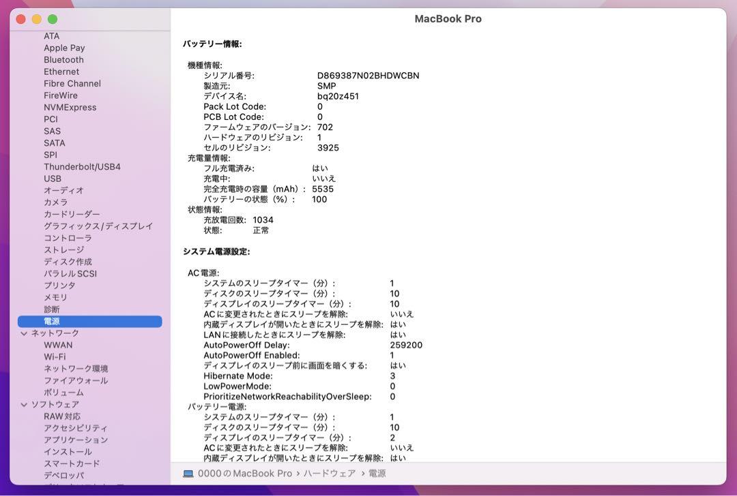Select SPI in the sidebar

tap(50, 155)
